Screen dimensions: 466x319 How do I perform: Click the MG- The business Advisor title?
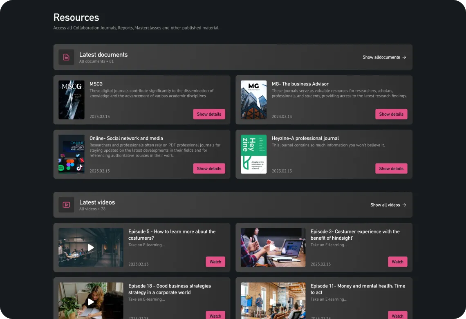[300, 84]
